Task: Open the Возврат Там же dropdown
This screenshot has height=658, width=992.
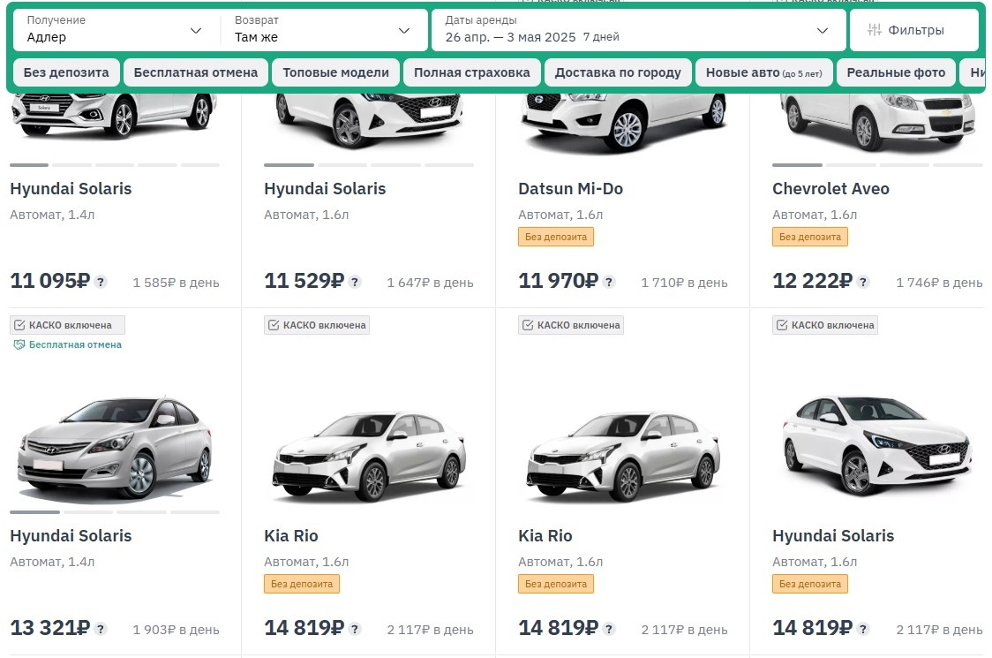Action: [323, 30]
